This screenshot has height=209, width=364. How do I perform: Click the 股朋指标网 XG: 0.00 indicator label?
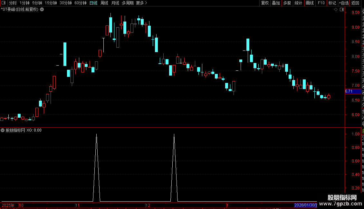coord(24,130)
